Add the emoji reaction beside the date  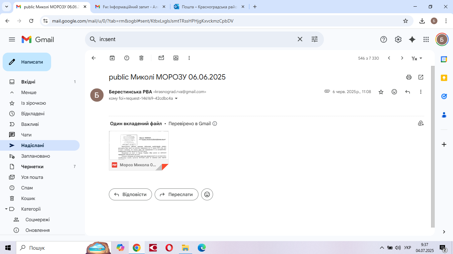click(394, 92)
